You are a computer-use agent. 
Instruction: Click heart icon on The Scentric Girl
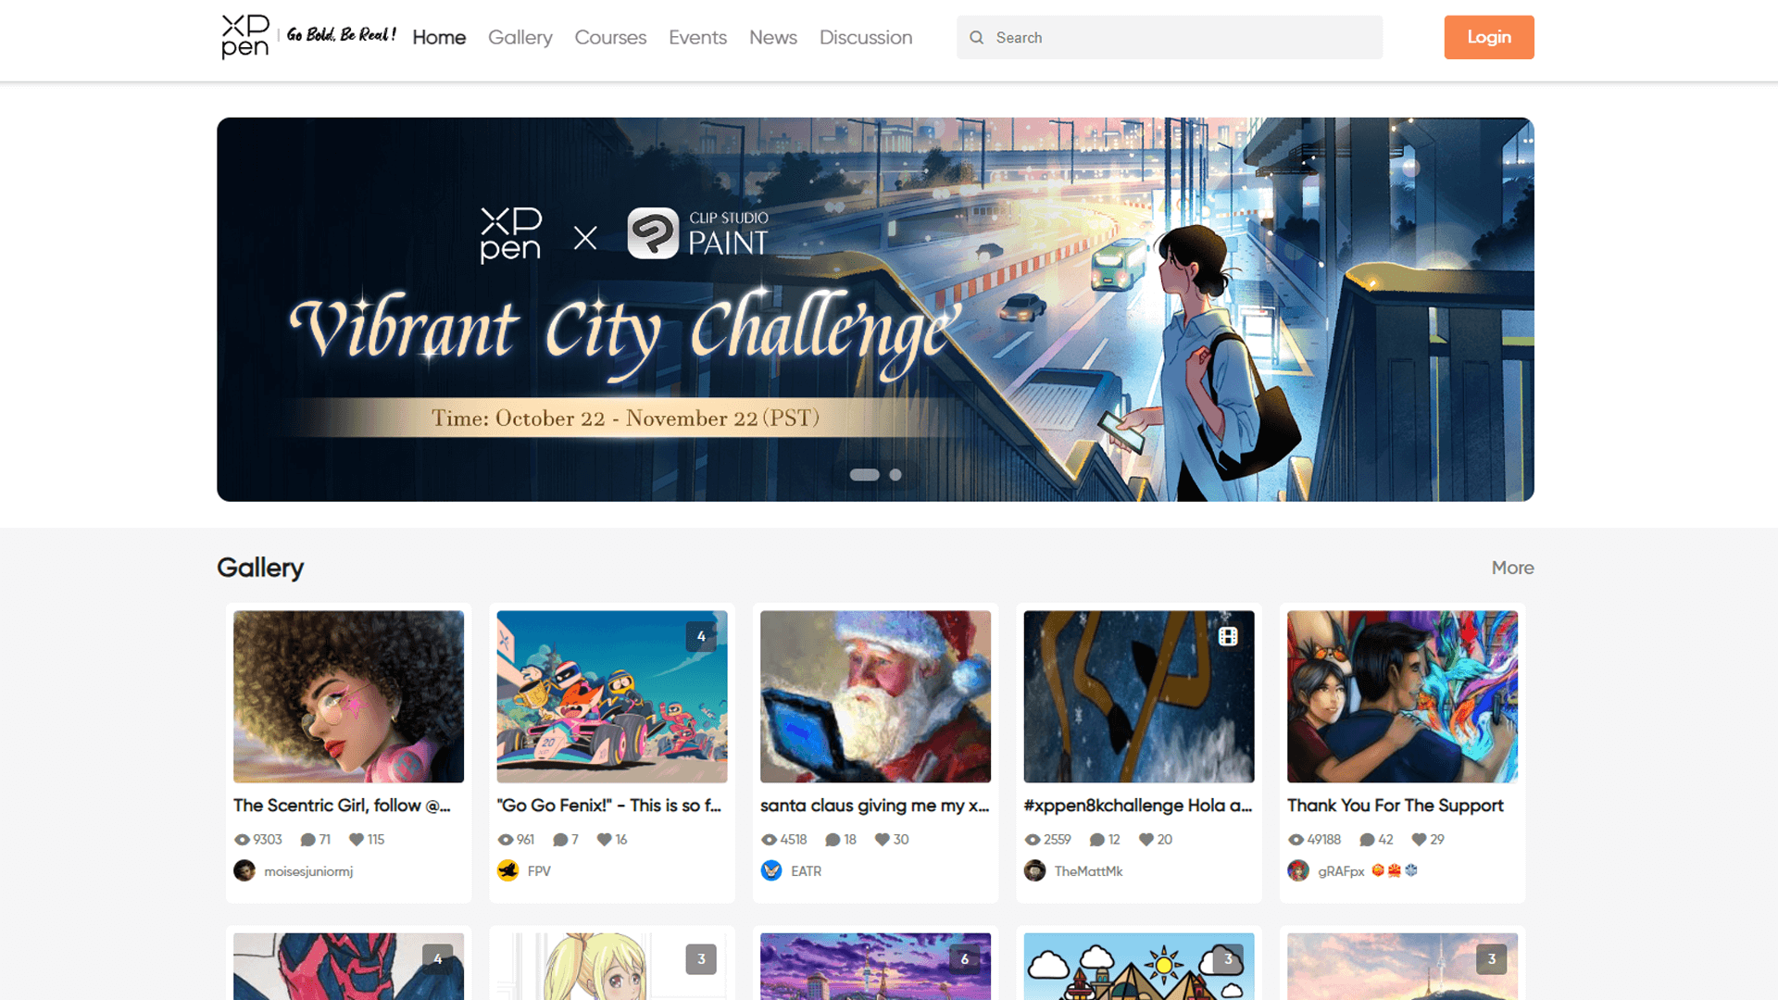[x=356, y=840]
